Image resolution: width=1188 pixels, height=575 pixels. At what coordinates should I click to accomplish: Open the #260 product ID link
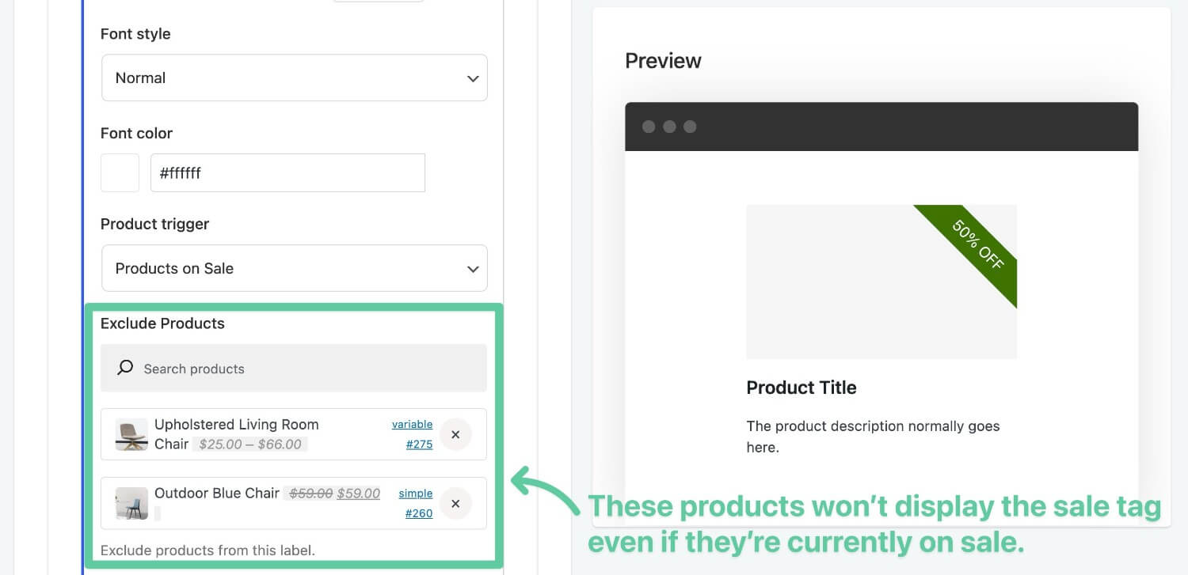419,513
